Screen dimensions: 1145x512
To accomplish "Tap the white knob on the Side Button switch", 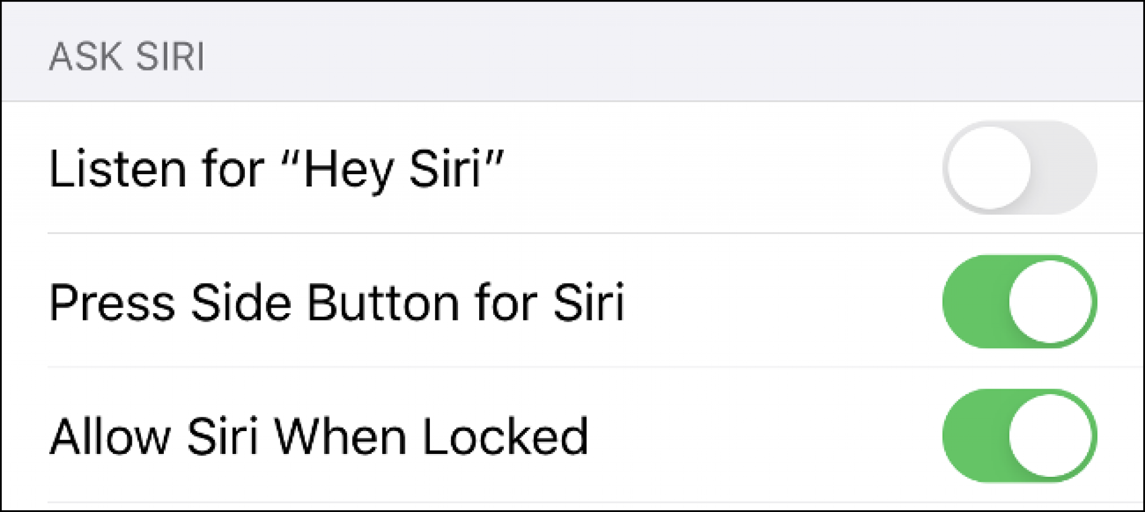I will (1051, 302).
